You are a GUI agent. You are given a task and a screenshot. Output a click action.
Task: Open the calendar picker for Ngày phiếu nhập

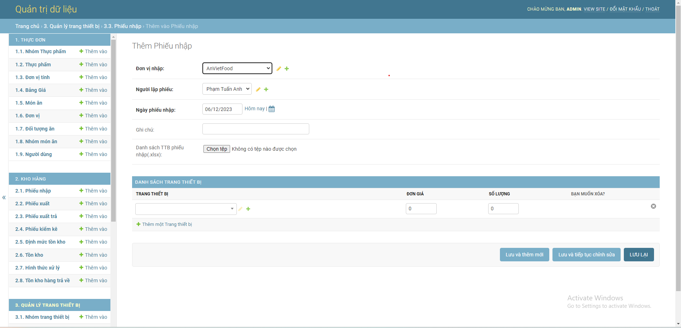click(271, 109)
